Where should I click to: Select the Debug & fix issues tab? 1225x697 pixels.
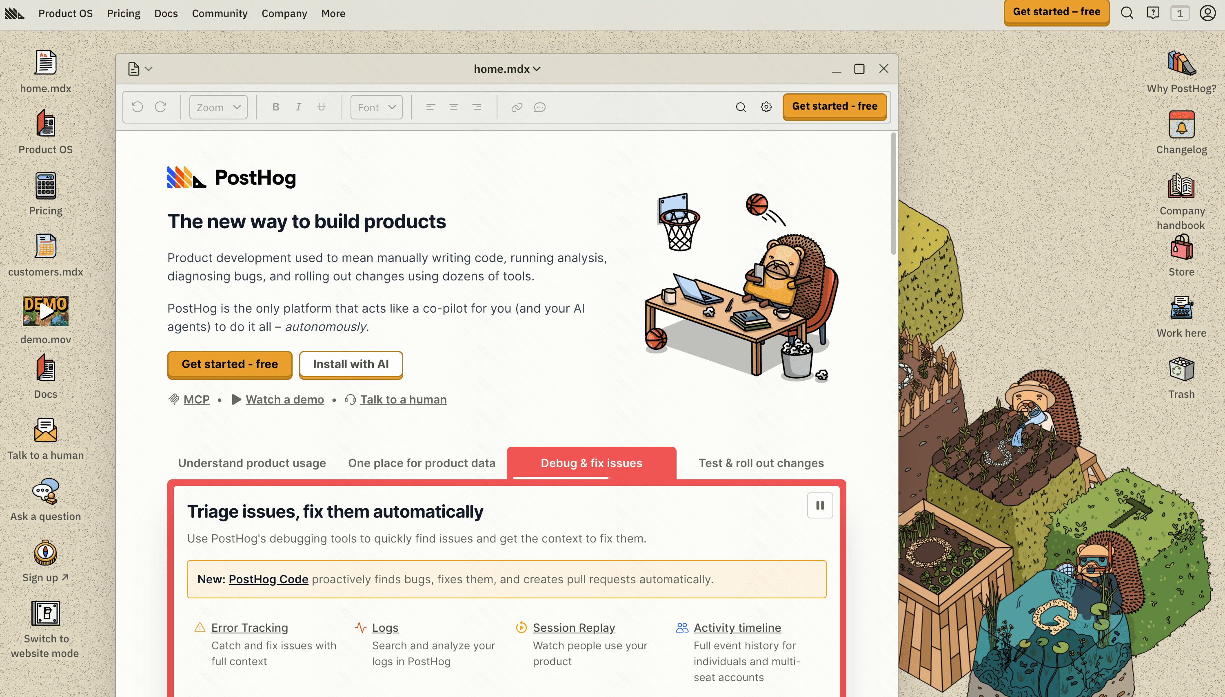click(x=591, y=463)
